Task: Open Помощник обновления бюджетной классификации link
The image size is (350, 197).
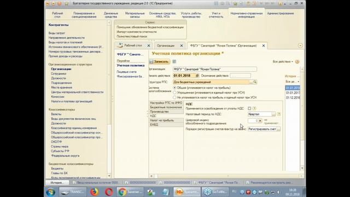Action: [150, 27]
